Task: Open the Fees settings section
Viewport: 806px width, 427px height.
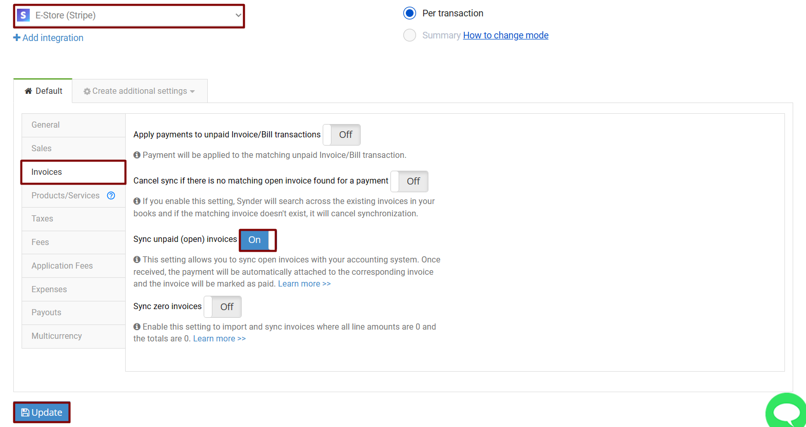Action: (x=73, y=242)
